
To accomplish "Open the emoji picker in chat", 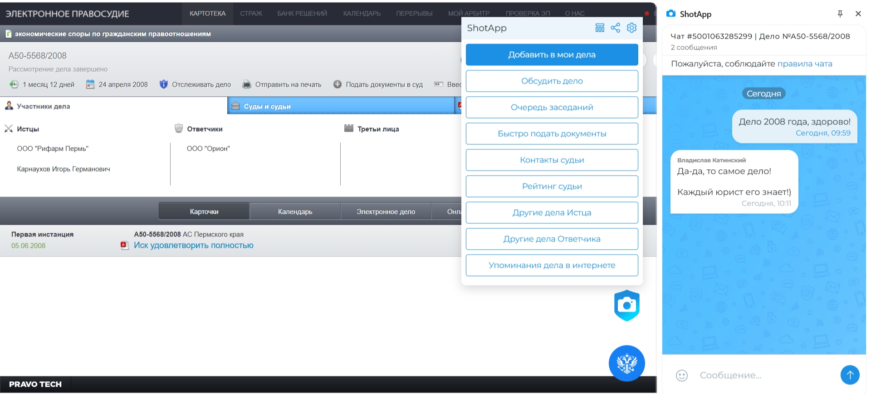I will pos(681,375).
